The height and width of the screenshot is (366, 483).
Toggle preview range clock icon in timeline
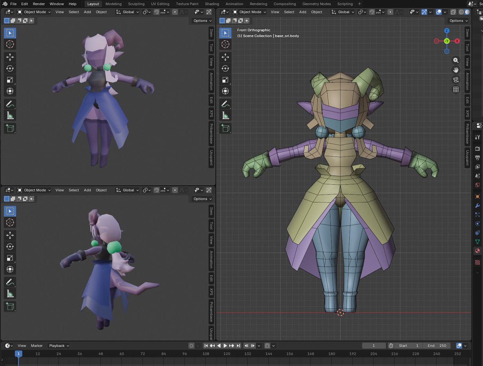(391, 345)
